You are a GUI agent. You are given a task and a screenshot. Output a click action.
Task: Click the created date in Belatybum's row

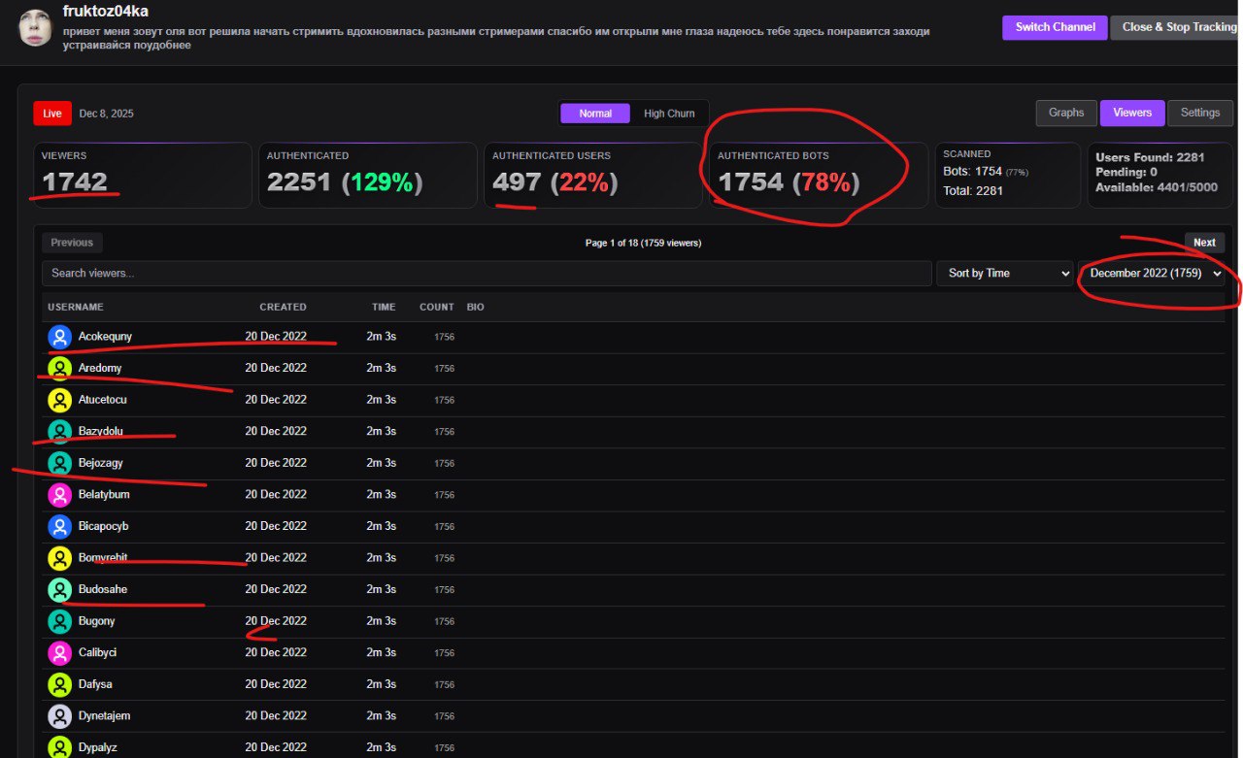[276, 495]
